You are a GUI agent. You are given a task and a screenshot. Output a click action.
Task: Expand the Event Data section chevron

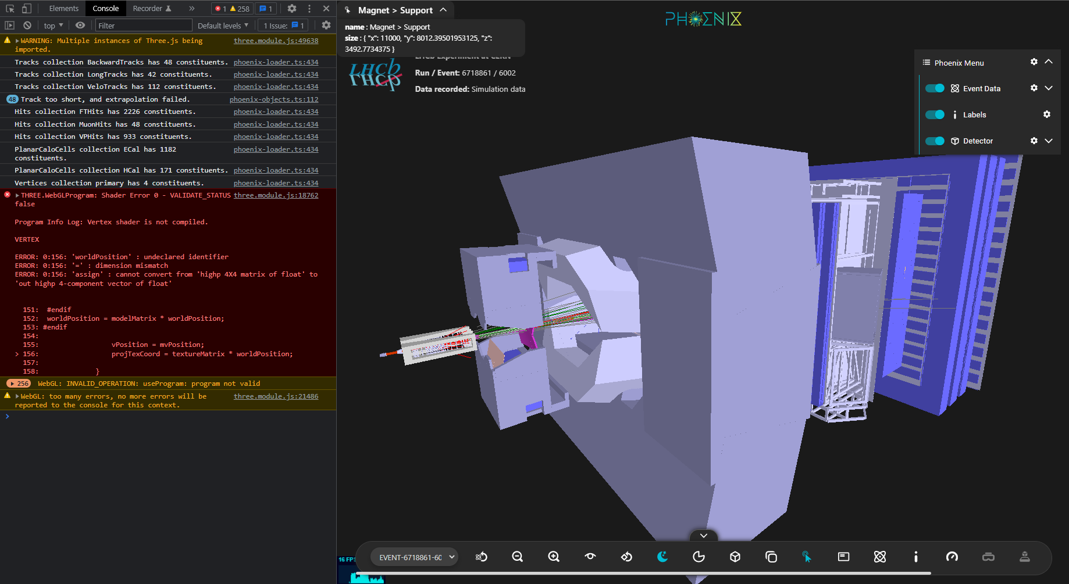point(1049,88)
